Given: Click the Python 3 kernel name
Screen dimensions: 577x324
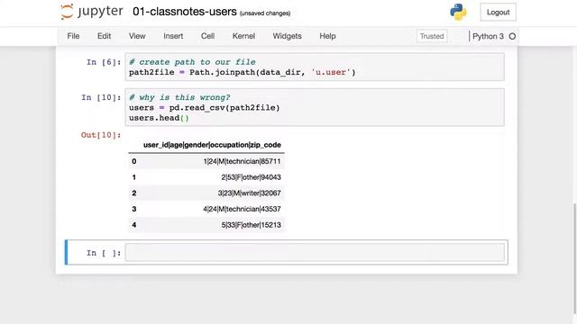Looking at the screenshot, I should [x=488, y=36].
